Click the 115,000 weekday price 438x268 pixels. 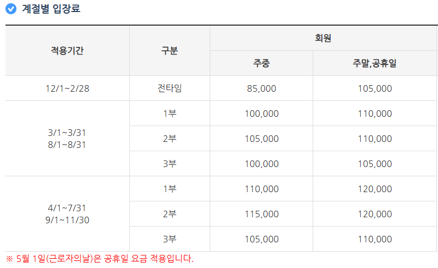pyautogui.click(x=261, y=214)
